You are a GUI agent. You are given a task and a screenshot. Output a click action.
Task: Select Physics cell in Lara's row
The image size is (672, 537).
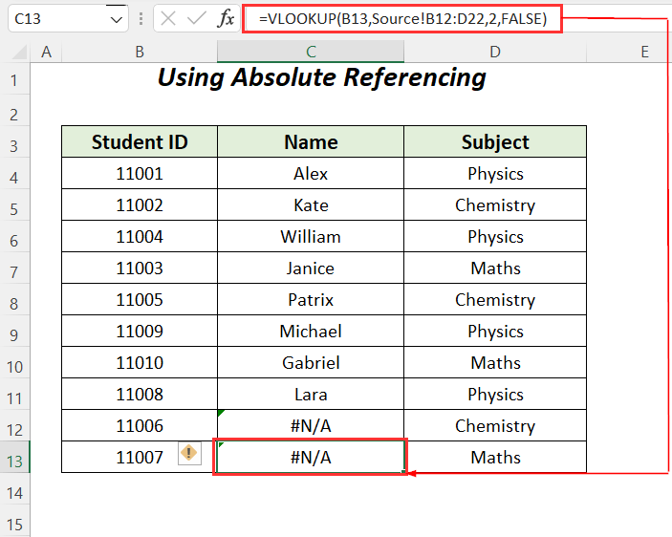[495, 394]
